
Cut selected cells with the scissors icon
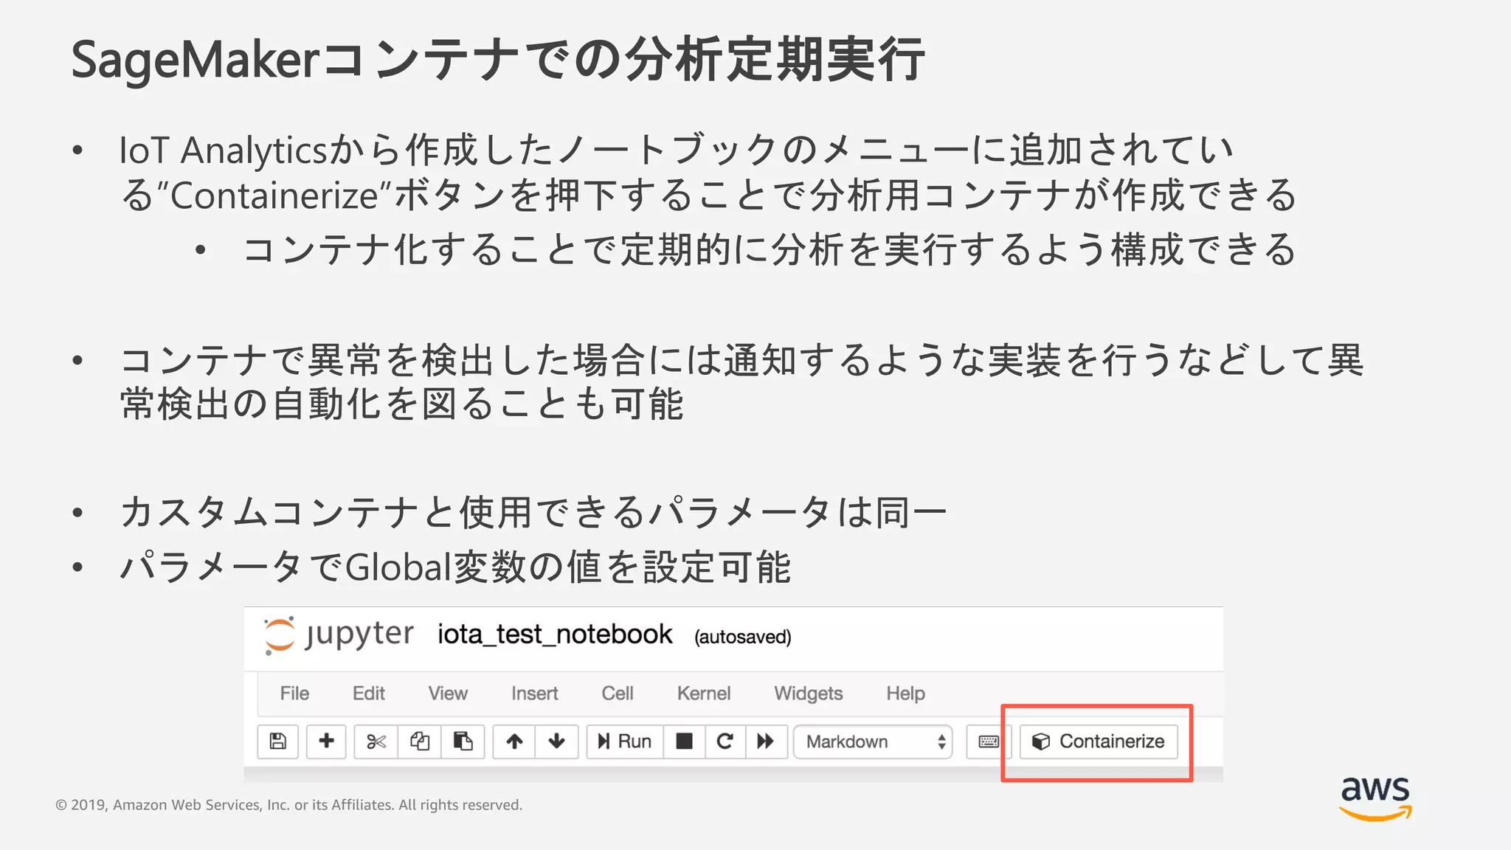tap(376, 742)
